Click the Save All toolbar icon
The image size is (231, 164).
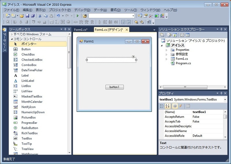coord(32,16)
